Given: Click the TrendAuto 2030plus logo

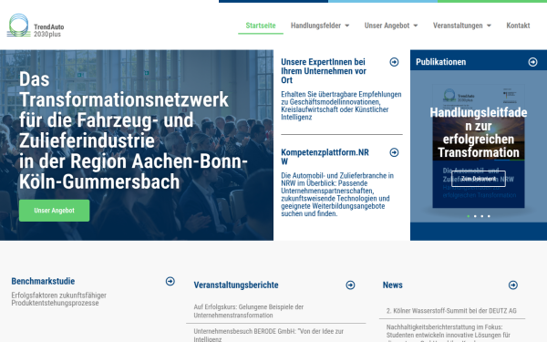Looking at the screenshot, I should 36,26.
